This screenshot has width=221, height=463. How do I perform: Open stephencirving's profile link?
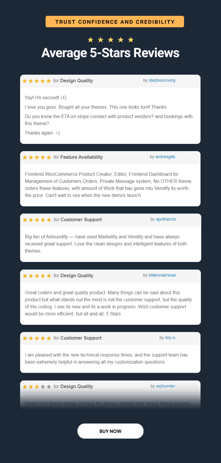[x=162, y=80]
